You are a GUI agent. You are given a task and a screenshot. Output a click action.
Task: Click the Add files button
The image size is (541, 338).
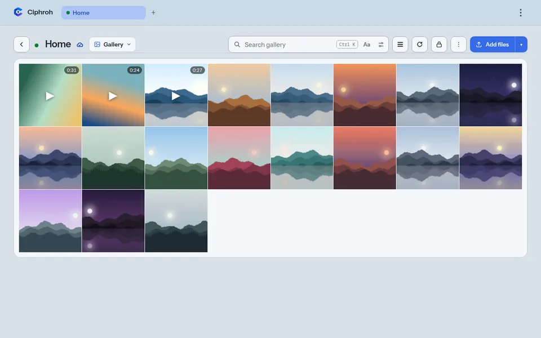click(x=493, y=45)
